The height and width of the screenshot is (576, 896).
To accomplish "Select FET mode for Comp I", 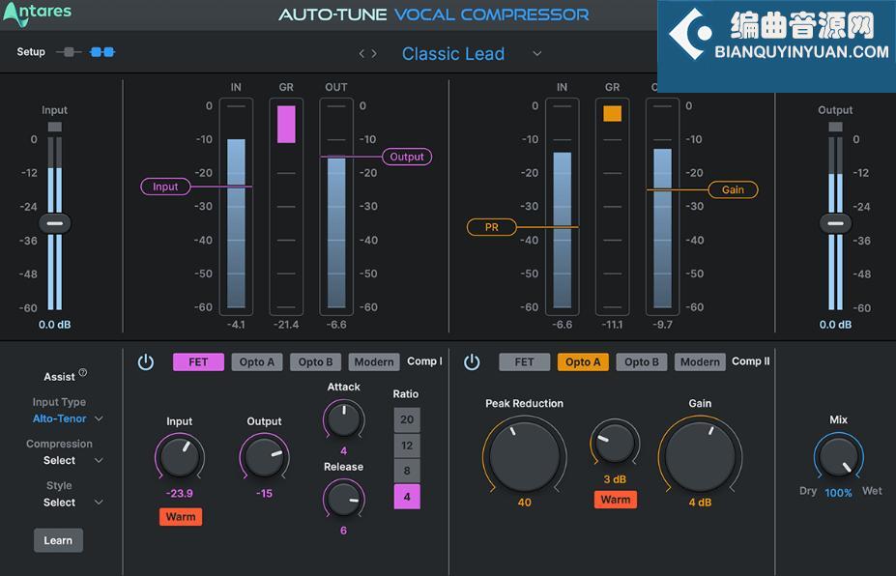I will (198, 362).
